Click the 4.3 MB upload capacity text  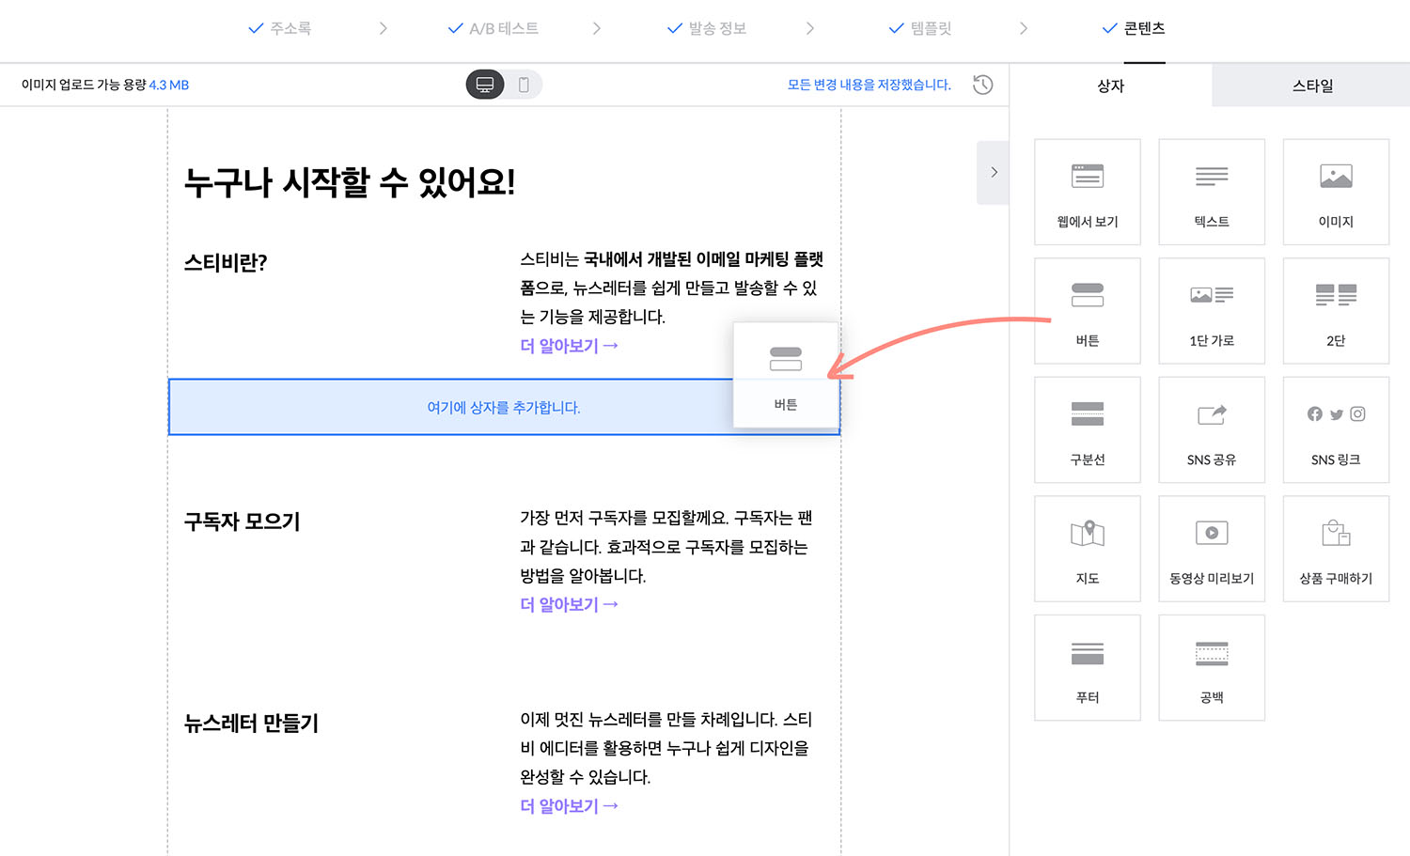(x=169, y=85)
